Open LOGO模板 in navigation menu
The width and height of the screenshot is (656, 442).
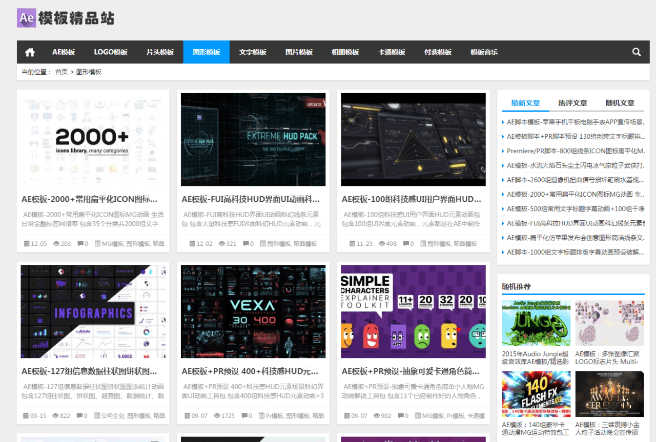pyautogui.click(x=111, y=52)
